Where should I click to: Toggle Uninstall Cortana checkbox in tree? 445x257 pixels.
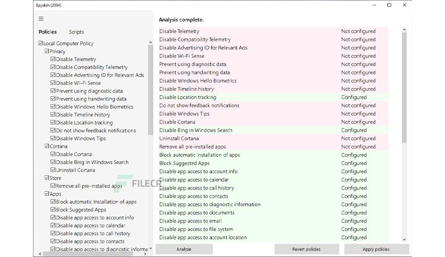(x=53, y=170)
